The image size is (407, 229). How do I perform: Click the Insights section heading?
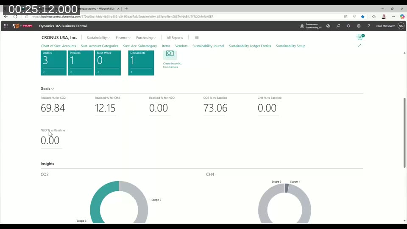pos(47,164)
